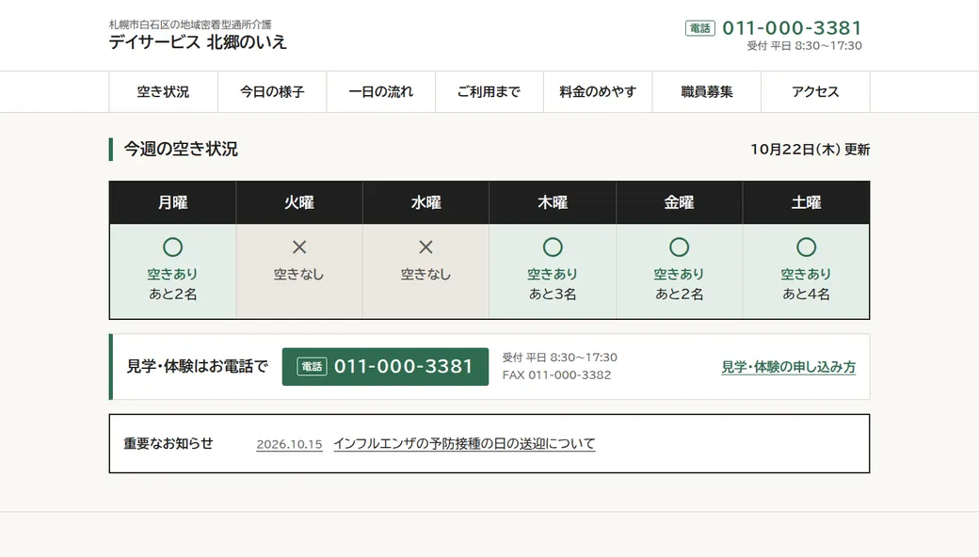The height and width of the screenshot is (557, 979).
Task: Call via green 011-000-3381 button
Action: [385, 367]
